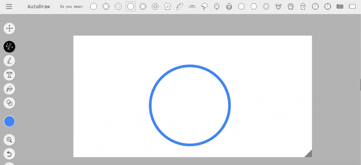Choose the octagon with inner circle suggestion
361x165 pixels.
pos(118,6)
